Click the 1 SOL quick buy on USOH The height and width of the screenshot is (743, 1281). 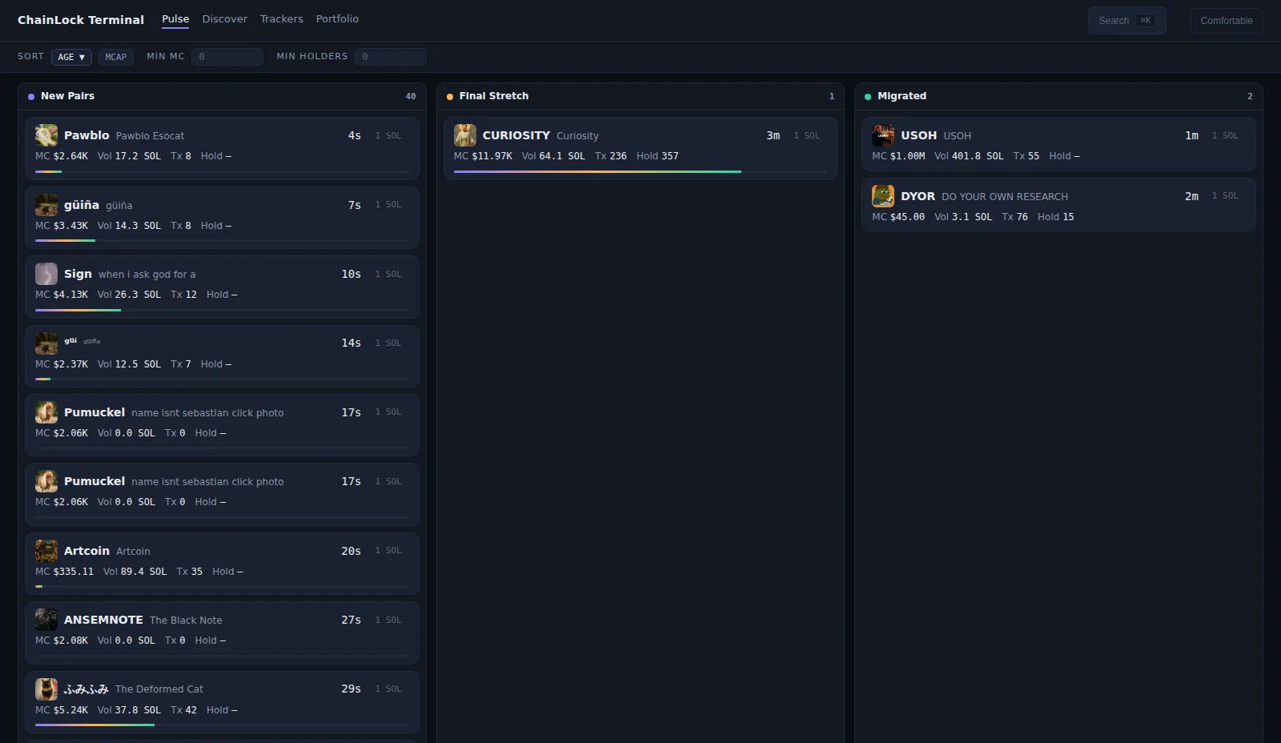point(1225,136)
